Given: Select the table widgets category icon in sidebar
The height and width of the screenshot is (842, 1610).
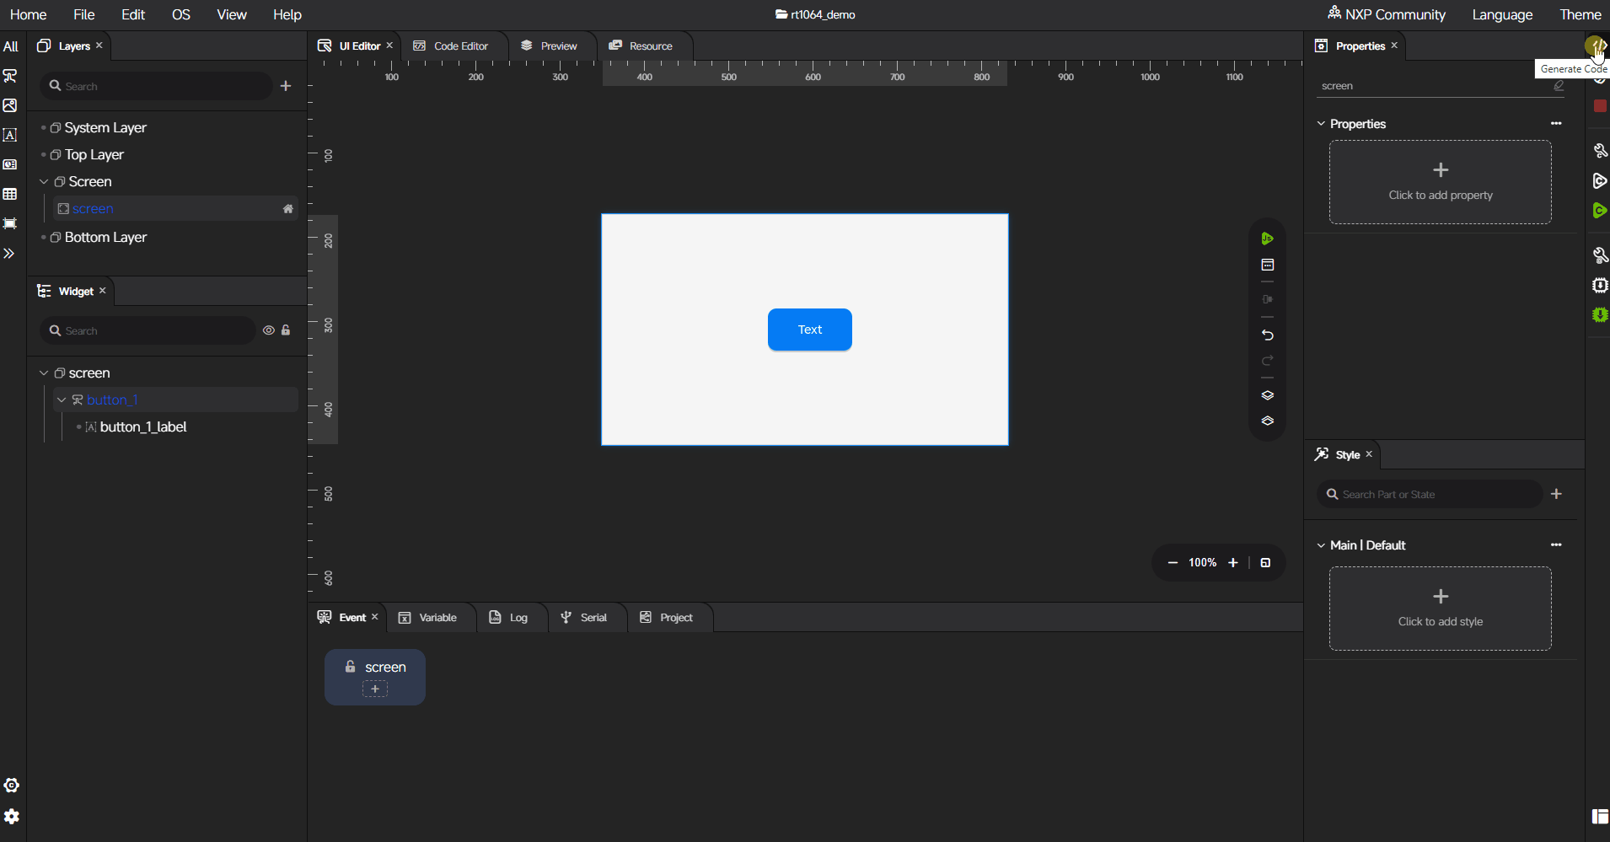Looking at the screenshot, I should tap(10, 194).
